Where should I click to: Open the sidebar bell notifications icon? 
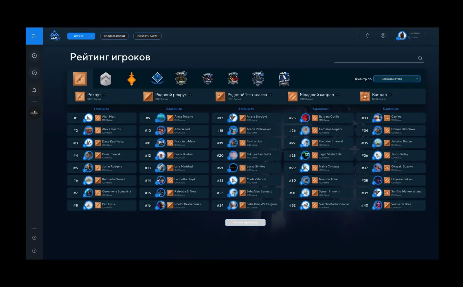click(x=34, y=90)
